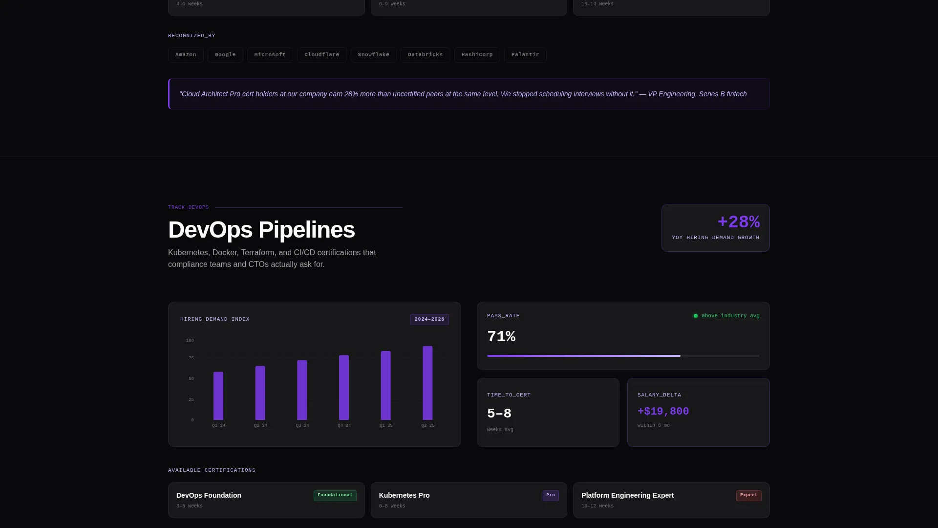
Task: Click the Q4 24 bar in chart
Action: coord(344,388)
